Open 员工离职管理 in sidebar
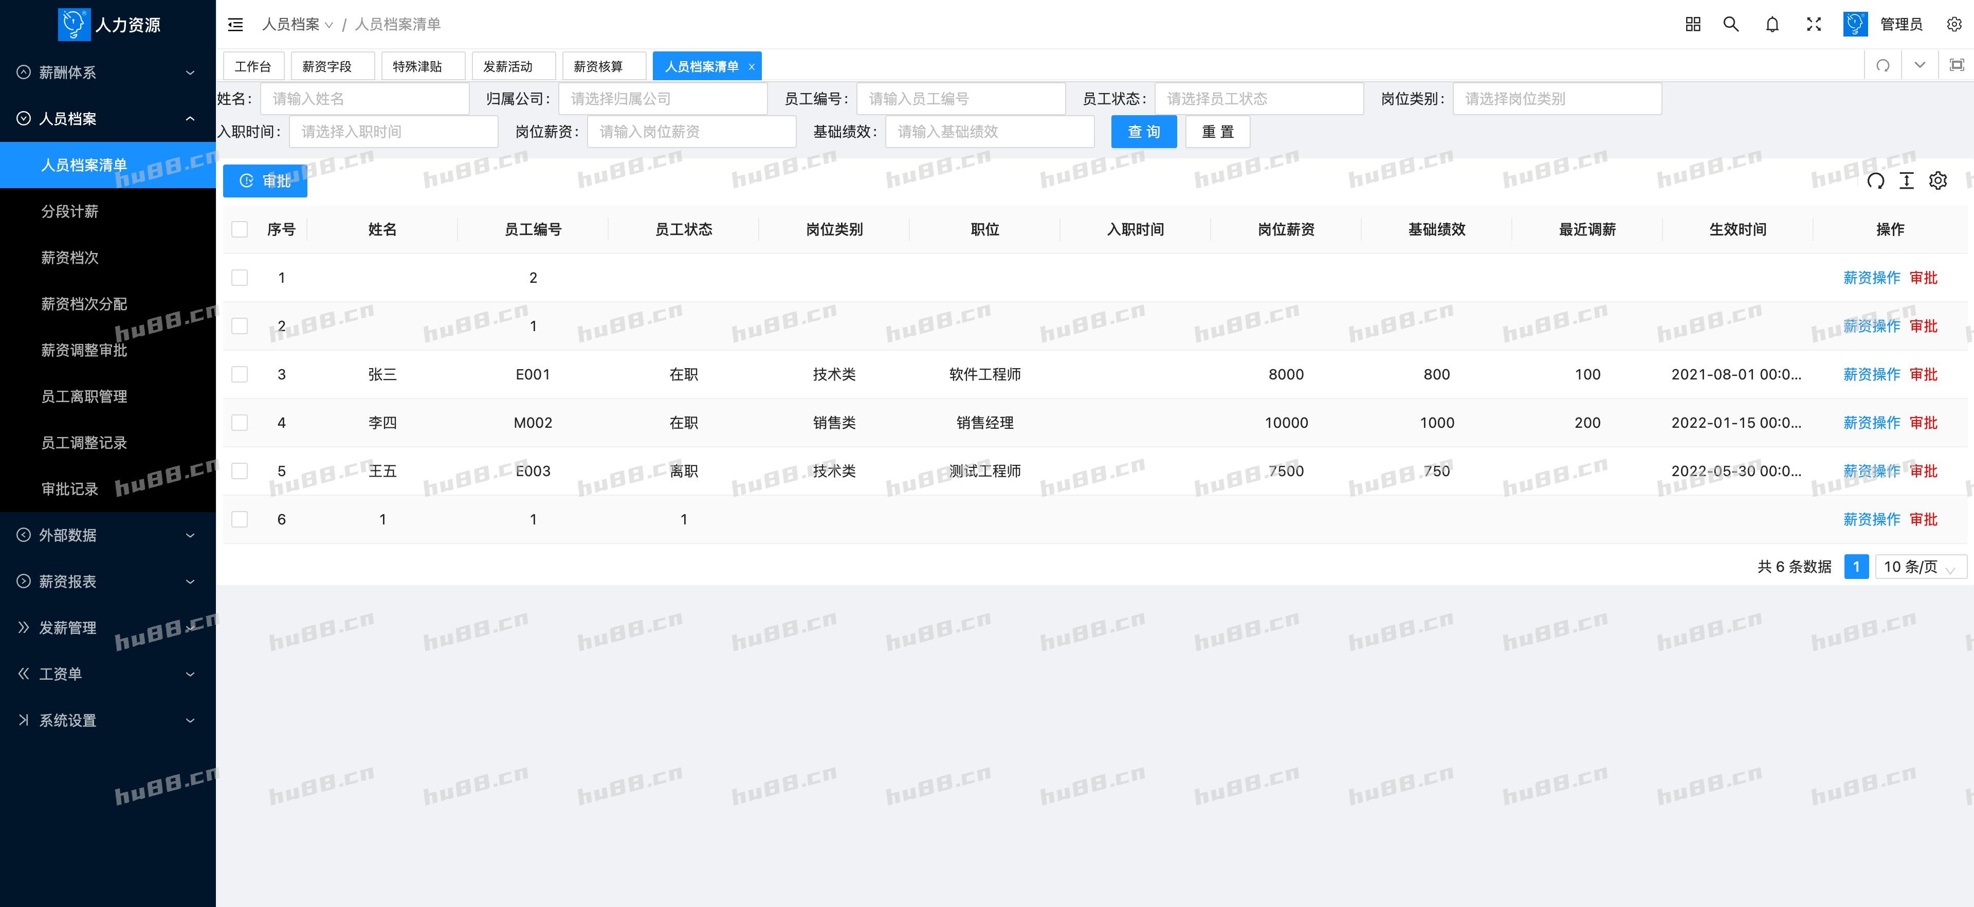The image size is (1974, 907). click(108, 396)
